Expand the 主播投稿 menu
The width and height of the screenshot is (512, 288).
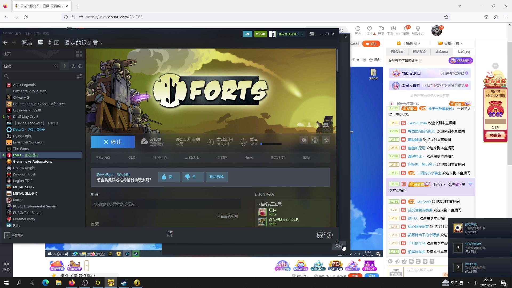(x=408, y=43)
